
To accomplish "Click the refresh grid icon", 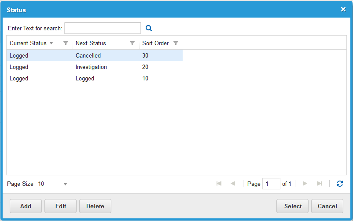I will click(339, 184).
